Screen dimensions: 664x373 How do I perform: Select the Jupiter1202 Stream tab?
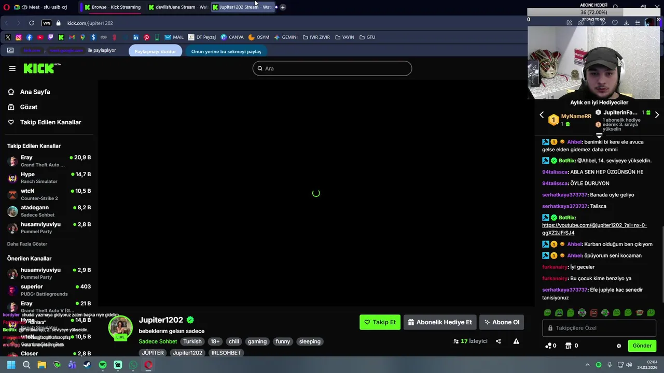pos(242,7)
